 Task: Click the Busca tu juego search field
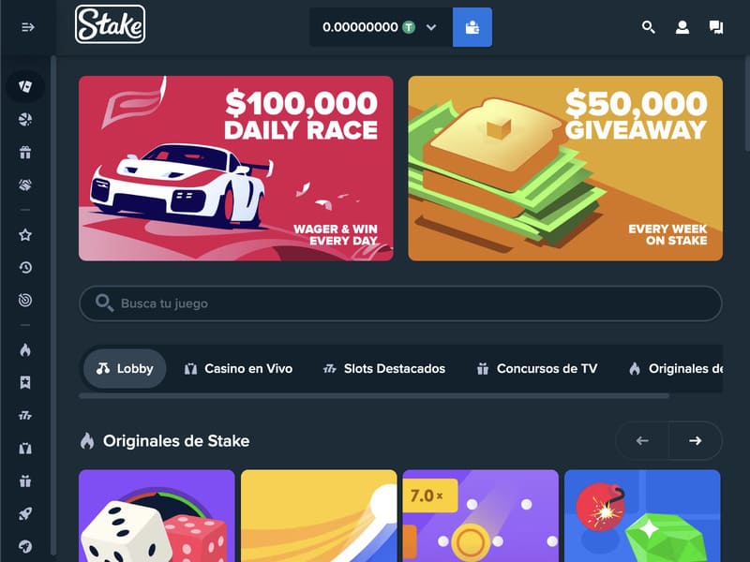400,303
